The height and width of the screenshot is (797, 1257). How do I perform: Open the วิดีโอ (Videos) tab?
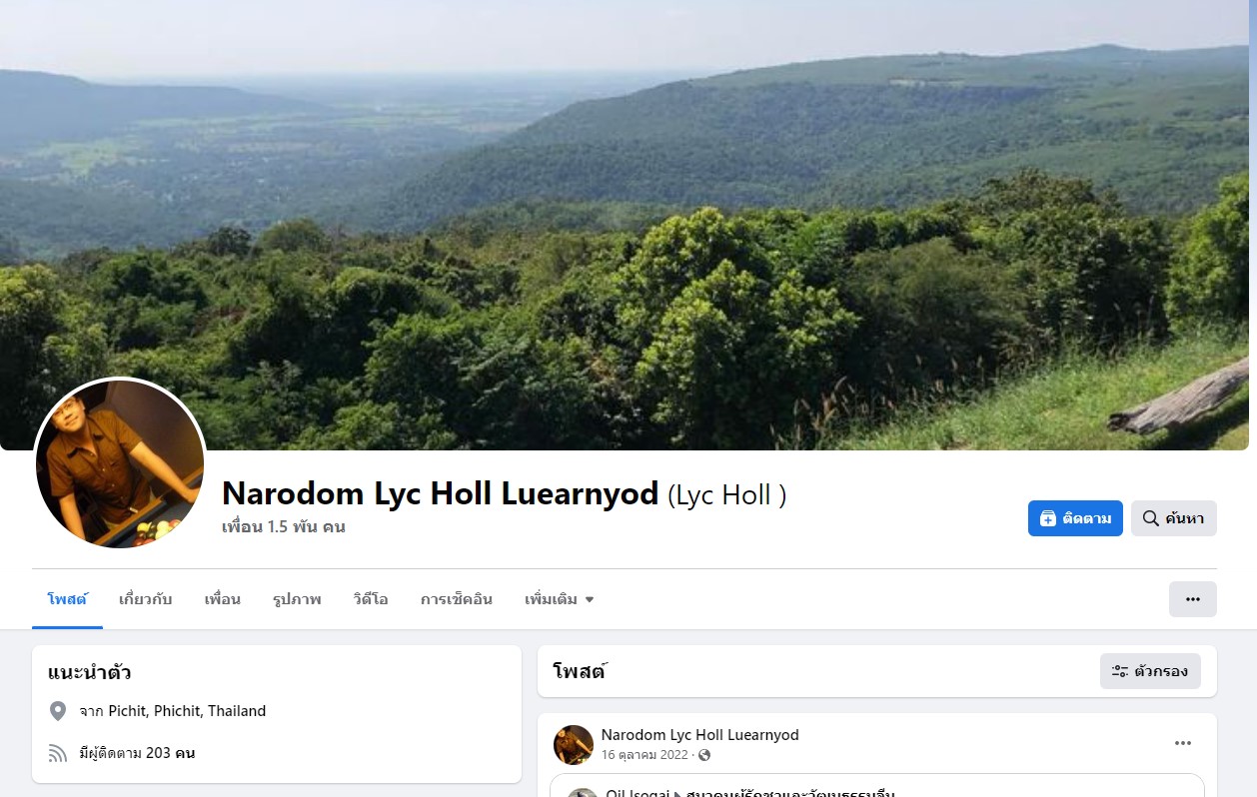pyautogui.click(x=371, y=599)
